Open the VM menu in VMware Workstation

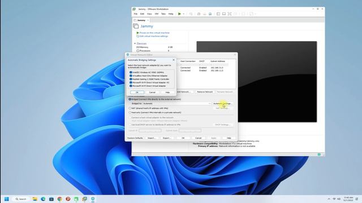(157, 14)
